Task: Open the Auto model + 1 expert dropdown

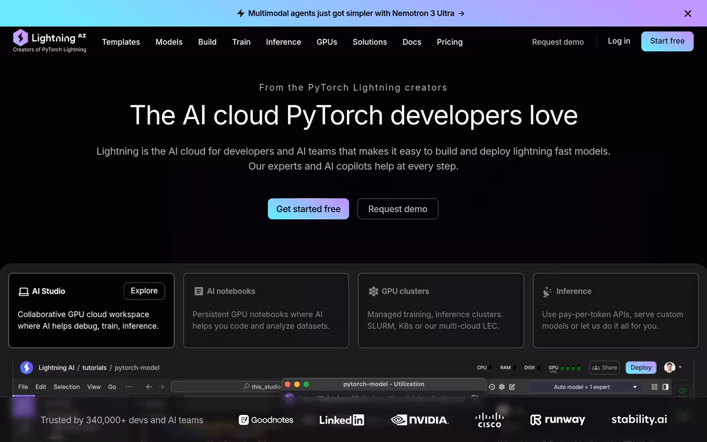Action: 585,387
